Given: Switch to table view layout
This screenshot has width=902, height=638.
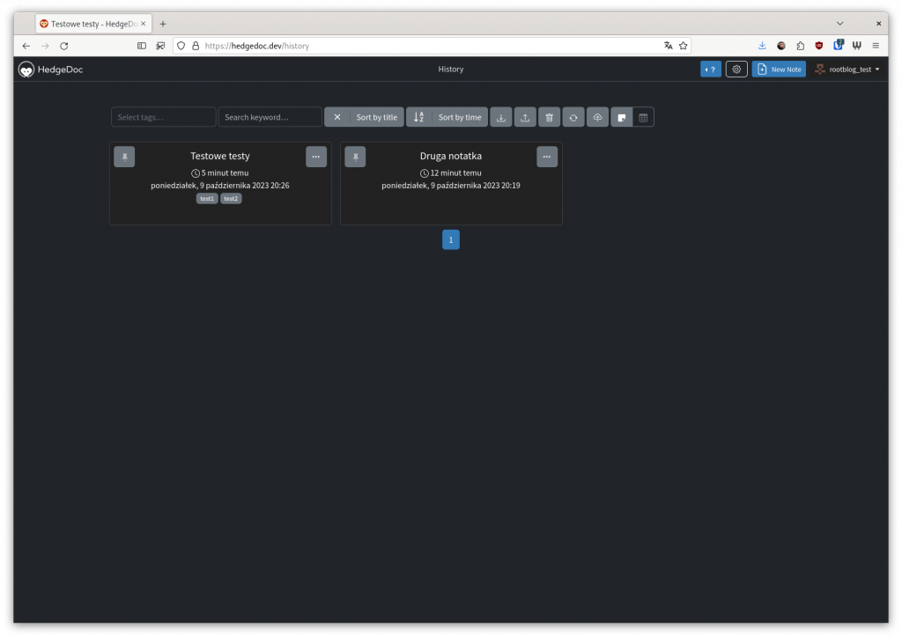Looking at the screenshot, I should point(643,117).
